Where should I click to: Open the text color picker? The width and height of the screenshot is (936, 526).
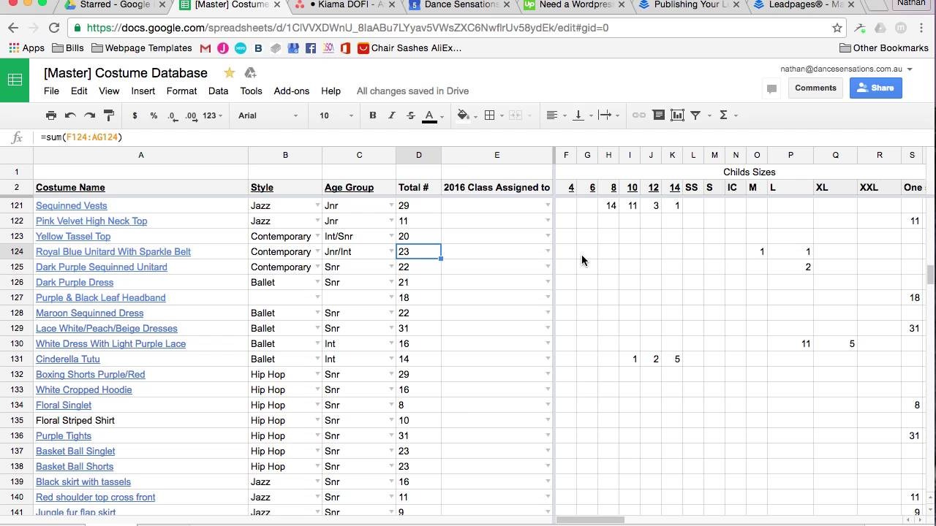click(x=429, y=115)
